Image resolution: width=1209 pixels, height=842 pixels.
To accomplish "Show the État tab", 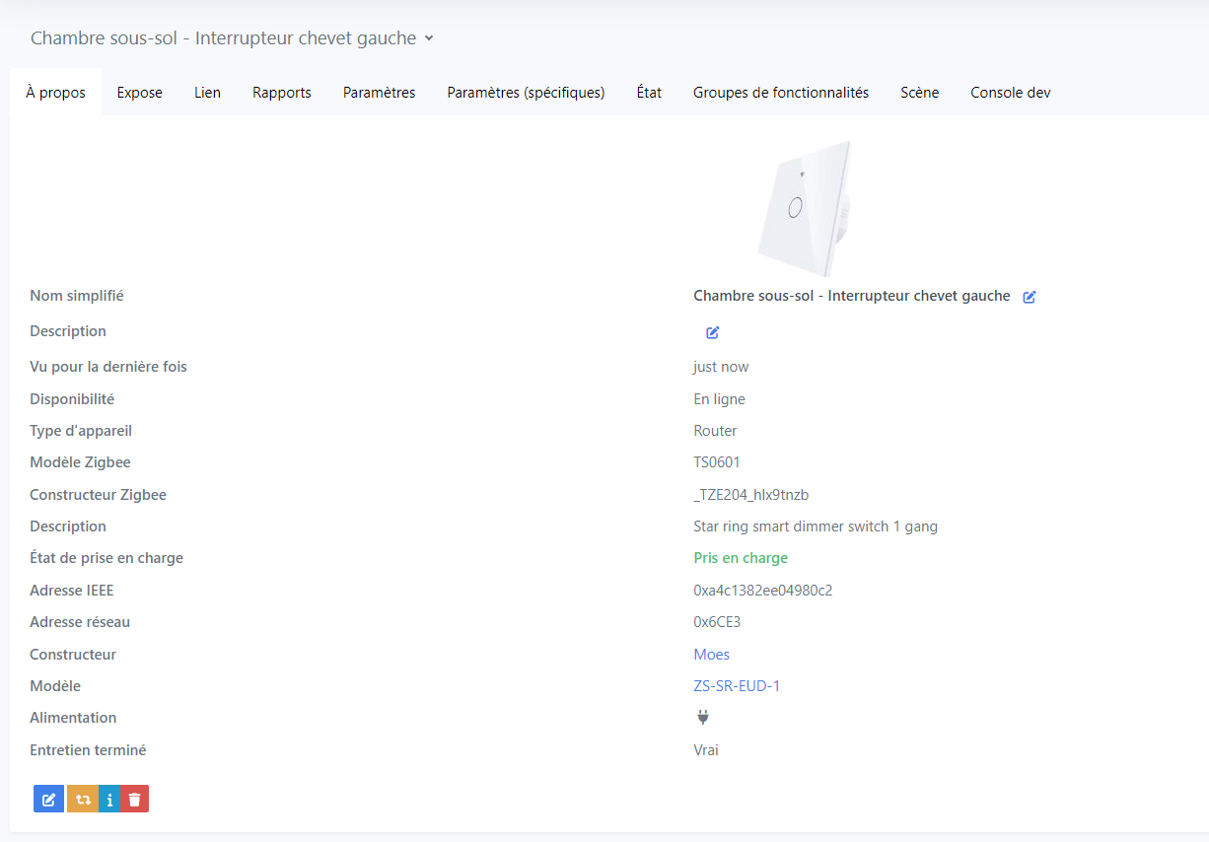I will [x=649, y=93].
